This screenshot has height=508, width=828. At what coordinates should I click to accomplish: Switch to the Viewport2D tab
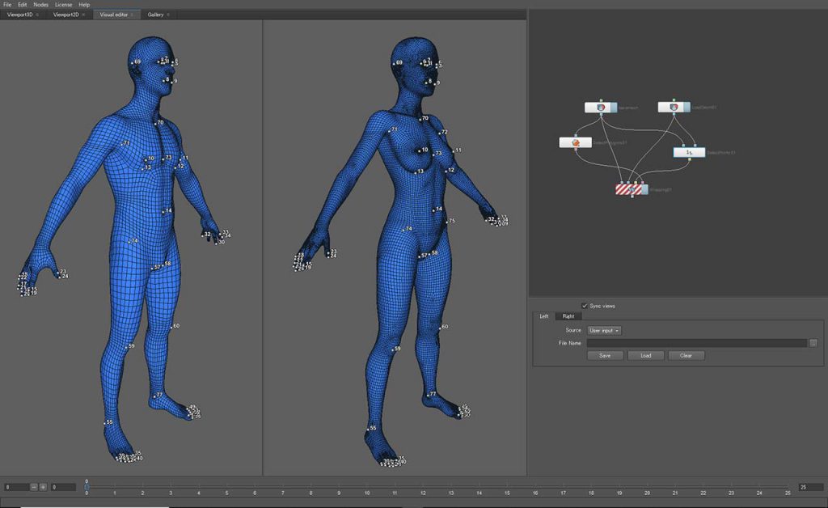[x=66, y=15]
